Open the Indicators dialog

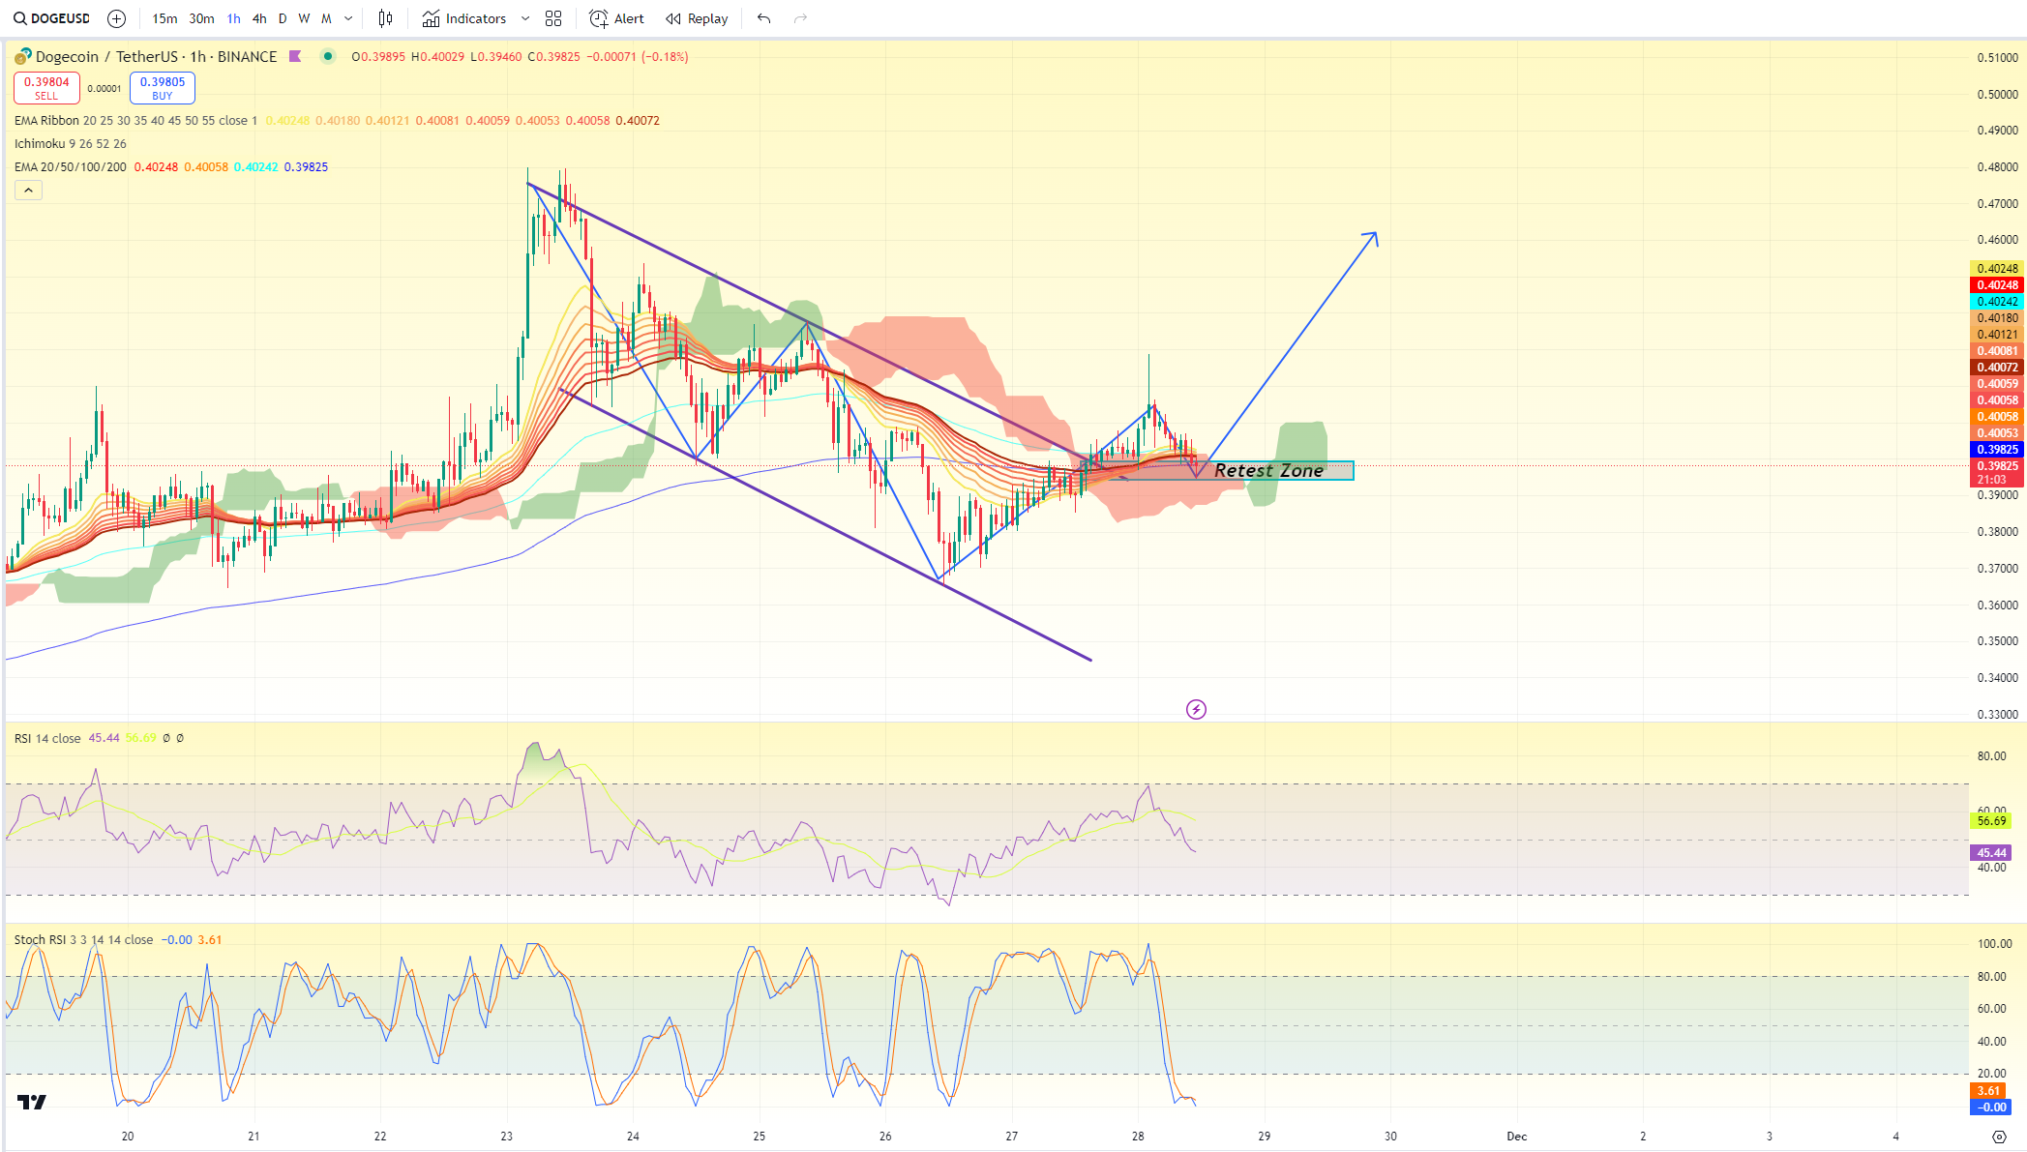point(464,18)
